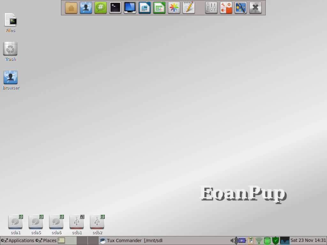The image size is (327, 245).
Task: Open the orange tools and gear setup icon
Action: 226,8
